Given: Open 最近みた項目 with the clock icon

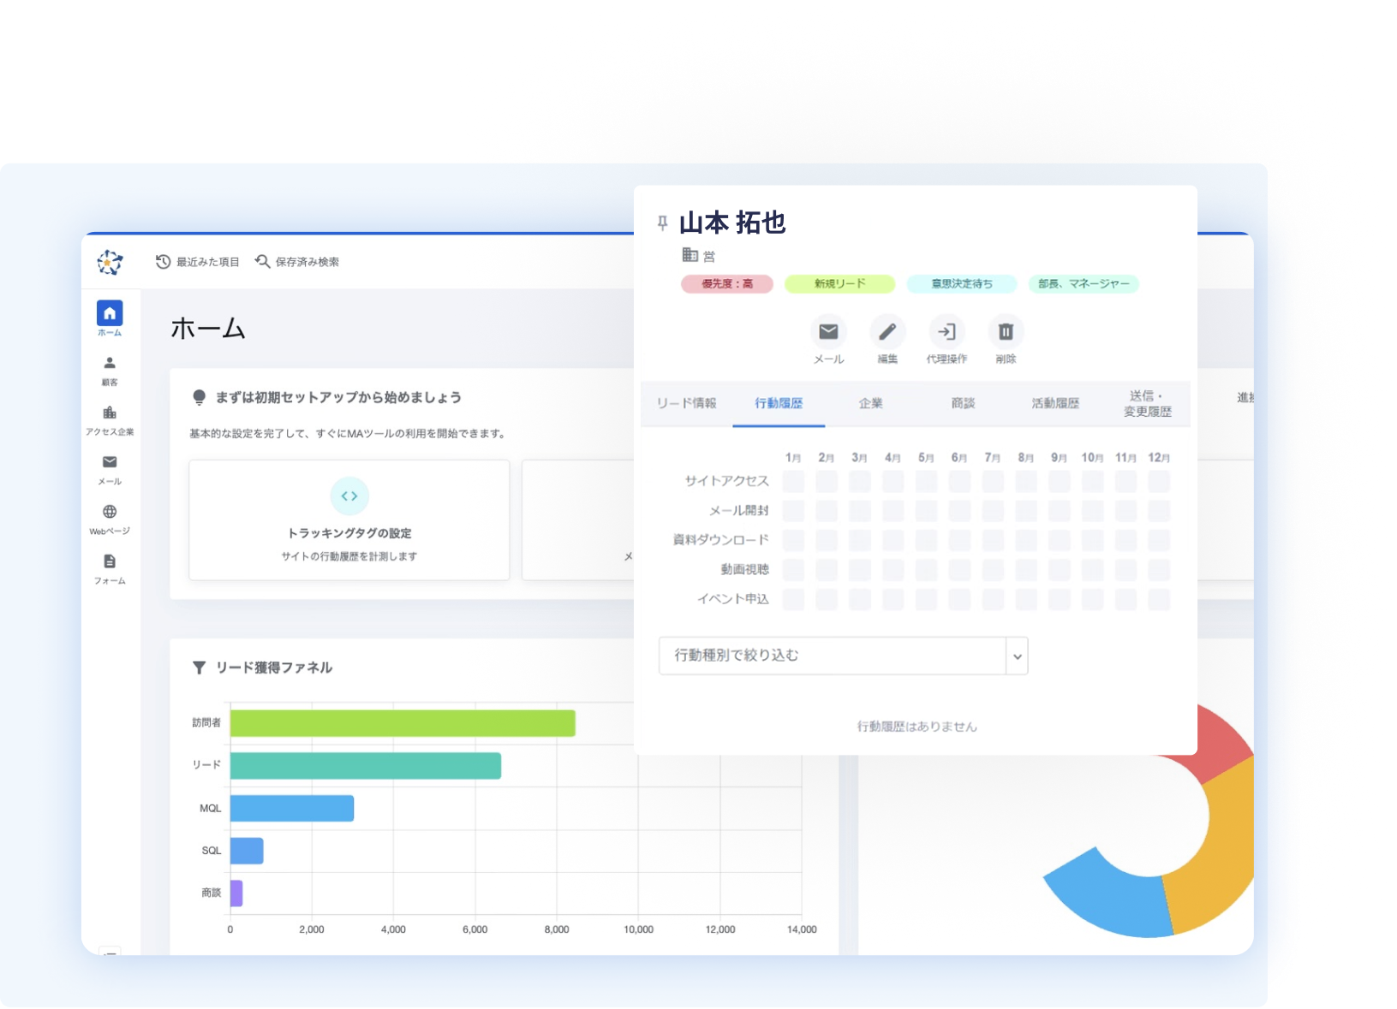Looking at the screenshot, I should point(198,261).
